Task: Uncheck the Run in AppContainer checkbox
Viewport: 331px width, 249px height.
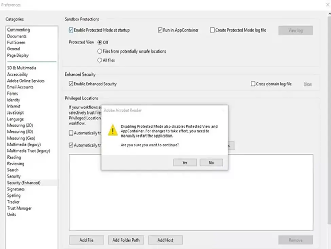Action: tap(160, 30)
